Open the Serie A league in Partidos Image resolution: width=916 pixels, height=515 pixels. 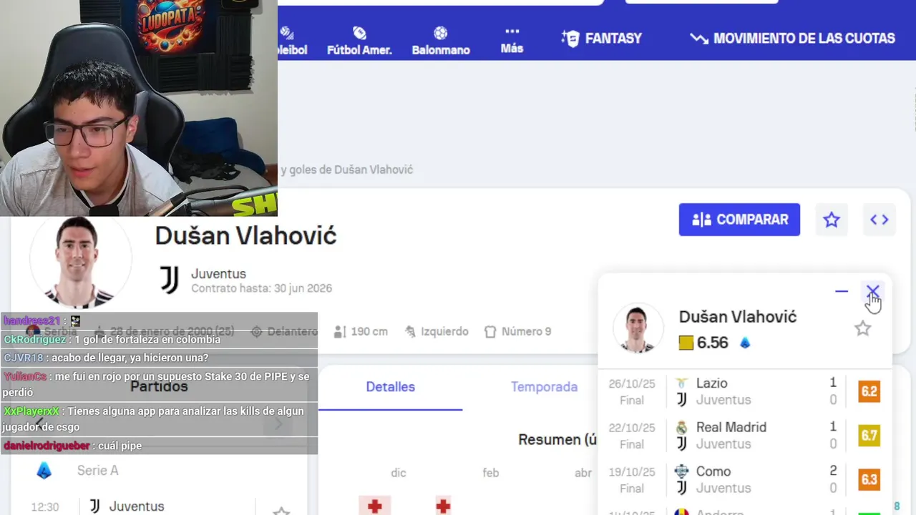tap(97, 471)
